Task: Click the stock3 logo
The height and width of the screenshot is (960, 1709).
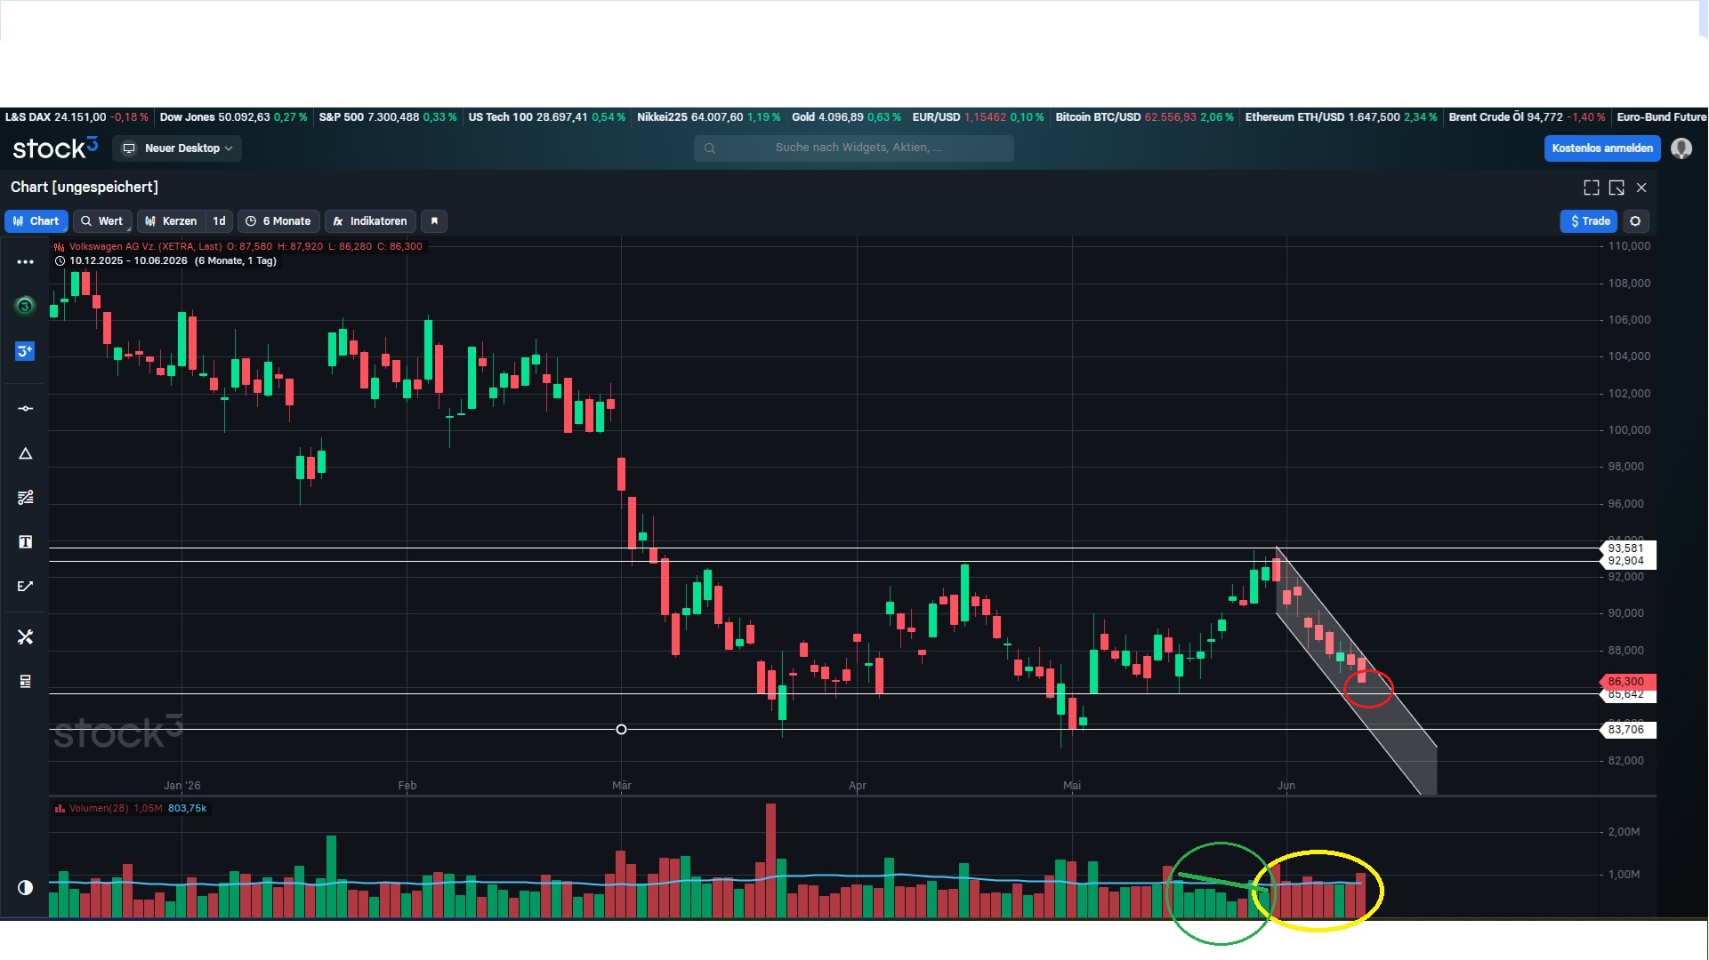Action: click(x=55, y=148)
